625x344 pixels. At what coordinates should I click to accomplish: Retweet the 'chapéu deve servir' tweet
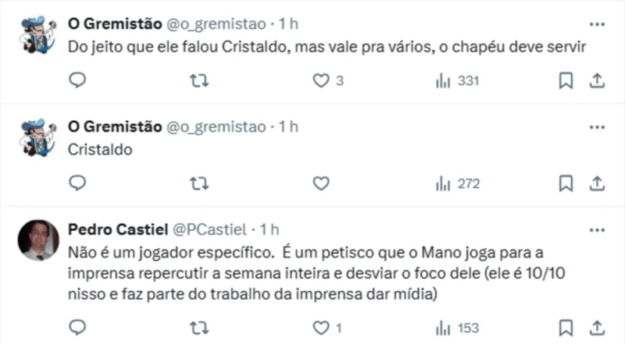199,80
